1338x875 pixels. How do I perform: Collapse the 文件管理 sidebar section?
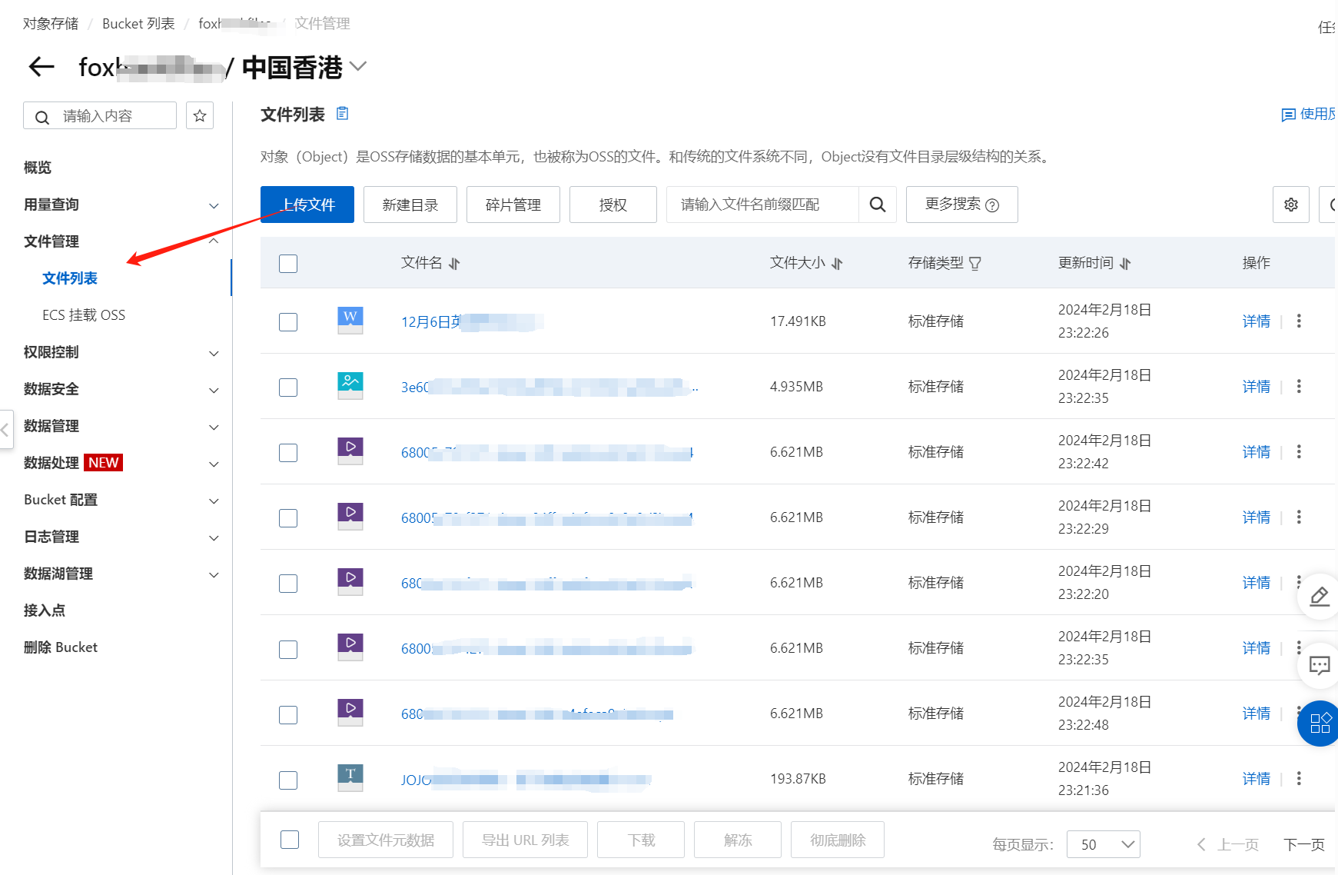coord(214,241)
